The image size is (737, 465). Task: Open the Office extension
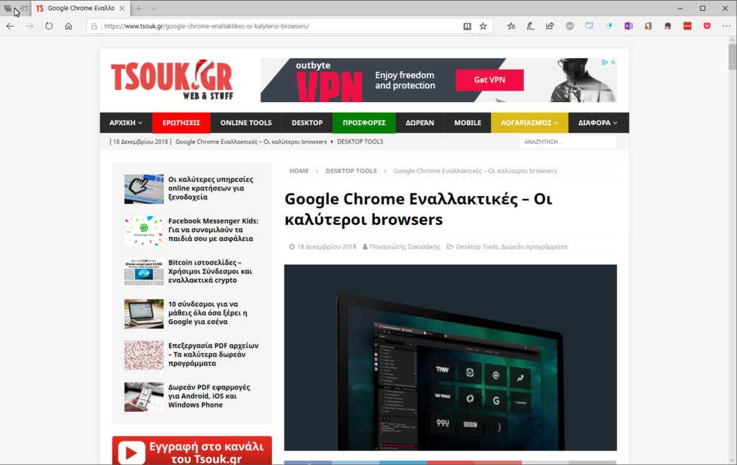648,27
